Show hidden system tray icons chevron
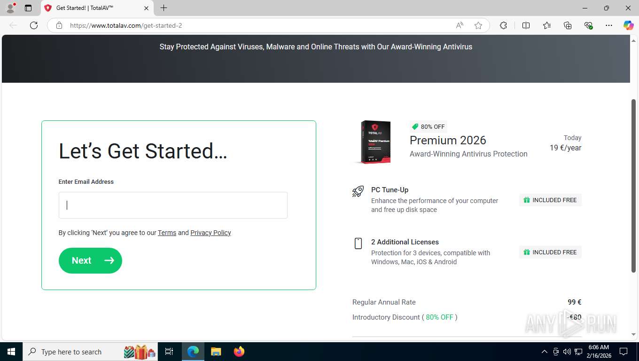The width and height of the screenshot is (639, 361). point(545,352)
